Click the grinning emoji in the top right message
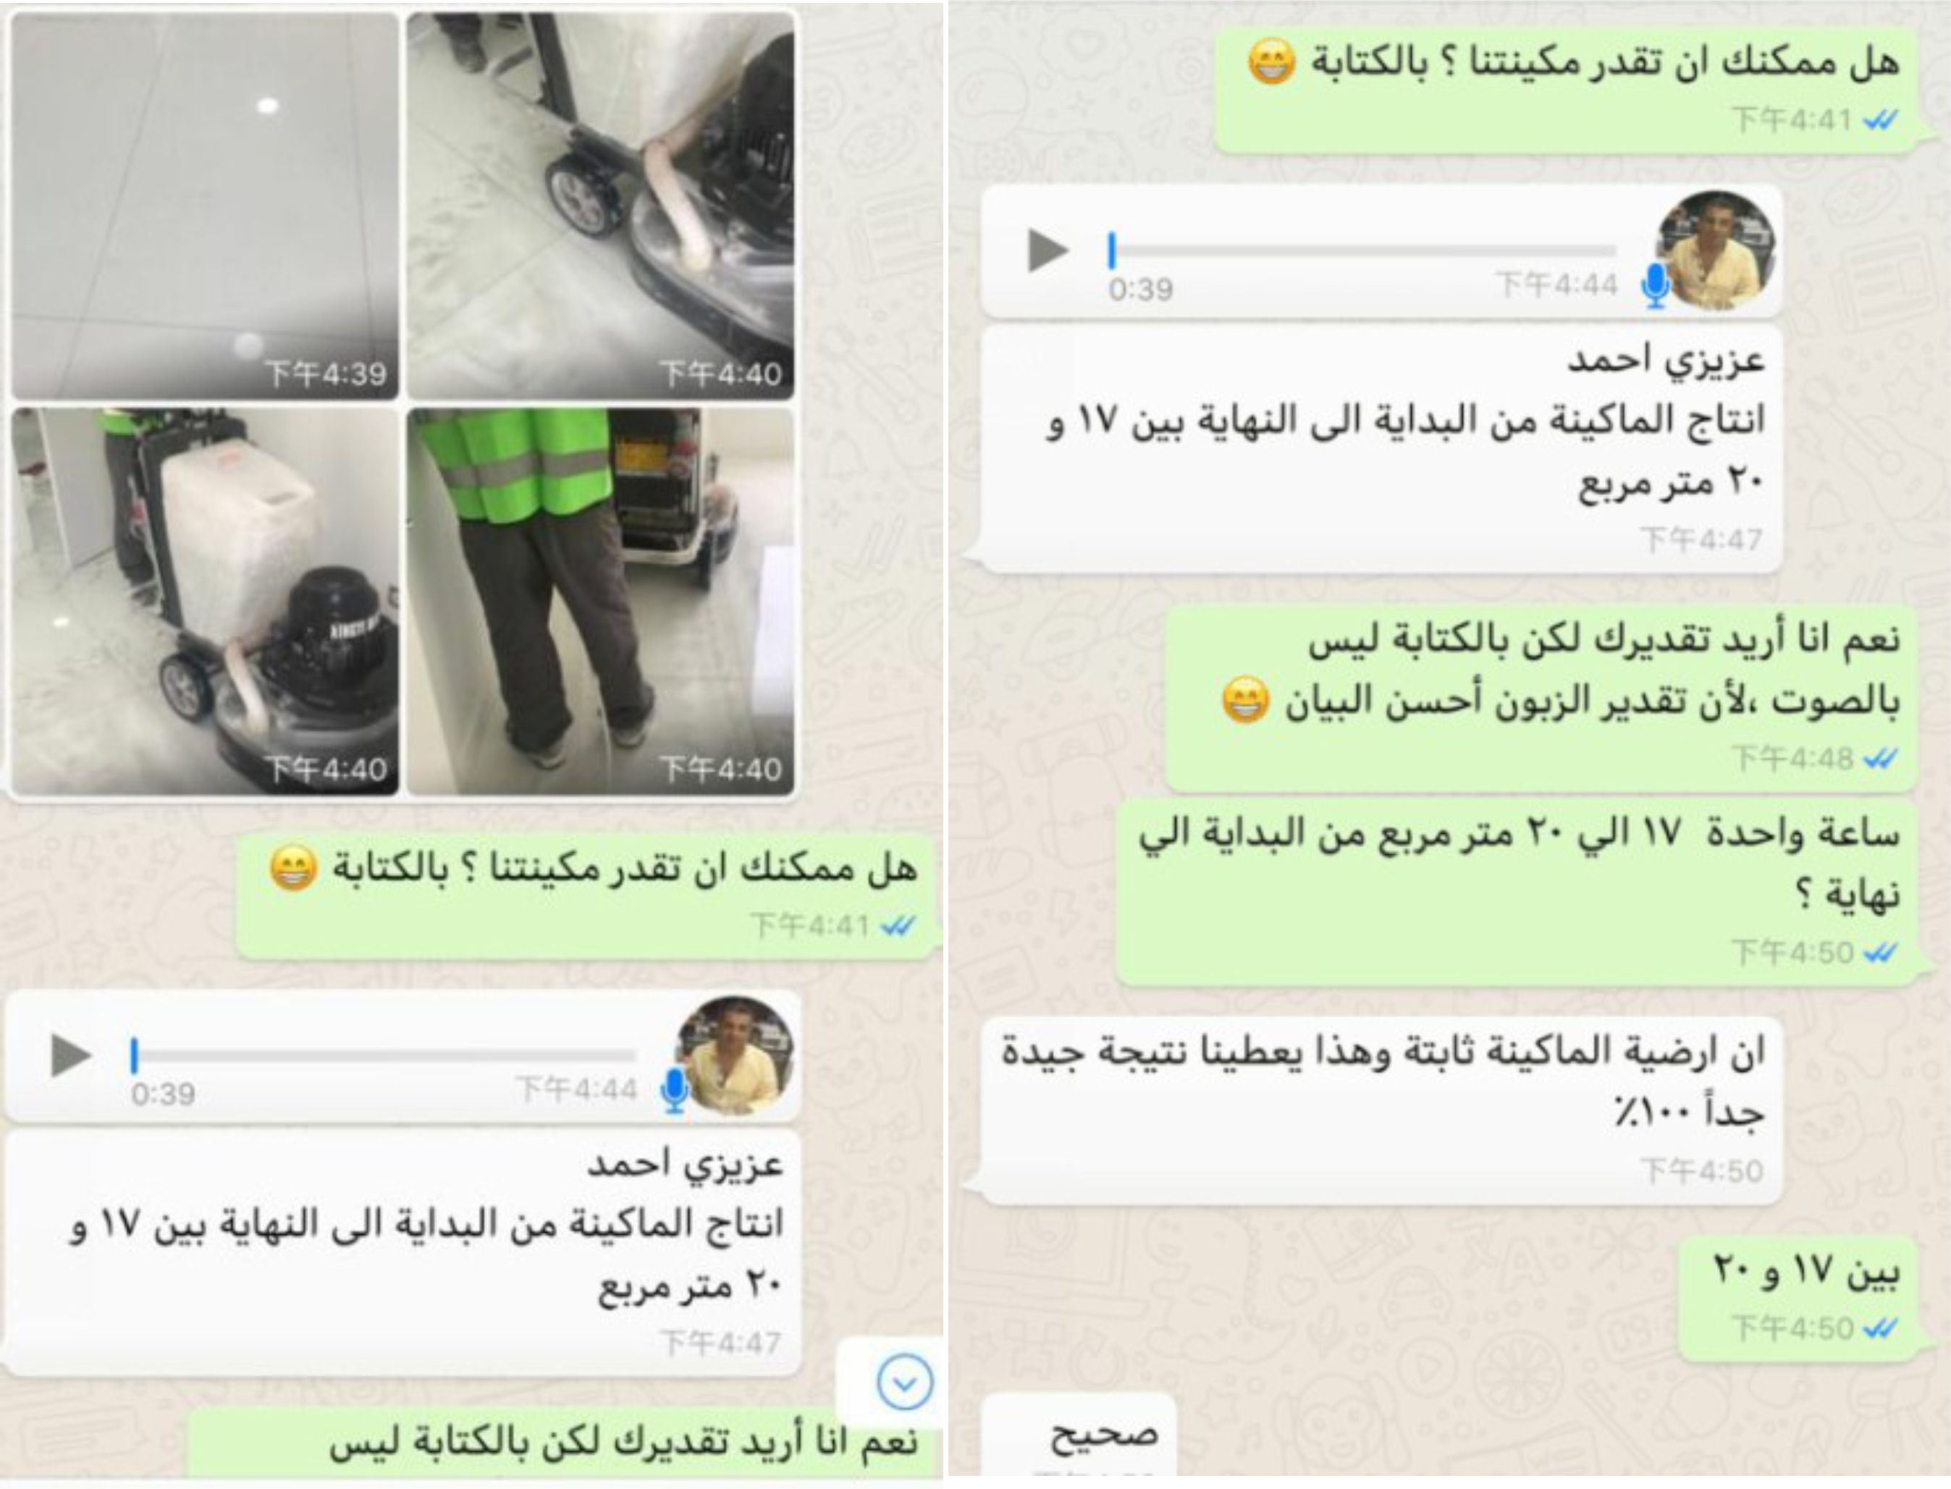This screenshot has height=1489, width=1951. 1272,63
